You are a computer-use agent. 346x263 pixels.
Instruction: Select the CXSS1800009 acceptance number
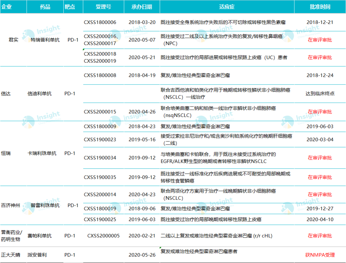coord(100,126)
